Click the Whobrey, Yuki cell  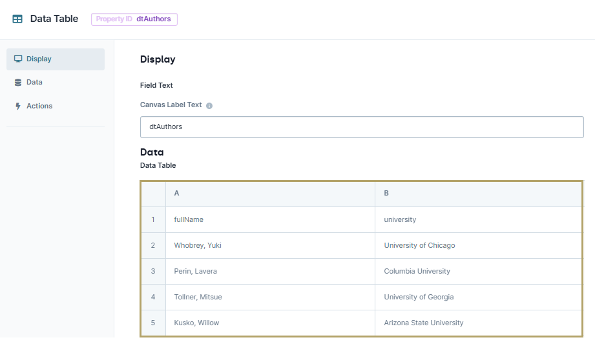click(x=270, y=245)
